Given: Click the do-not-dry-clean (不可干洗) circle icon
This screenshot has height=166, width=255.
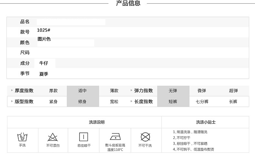Looking at the screenshot, I should click(x=145, y=137).
